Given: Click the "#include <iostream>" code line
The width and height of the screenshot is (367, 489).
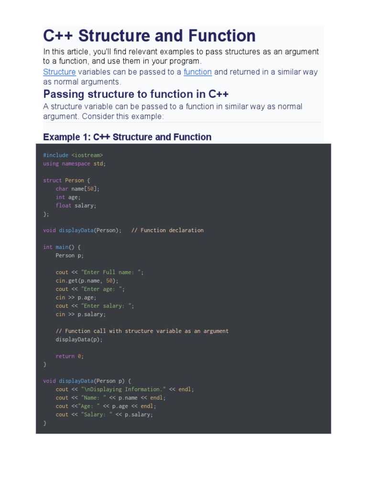Looking at the screenshot, I should pos(73,155).
